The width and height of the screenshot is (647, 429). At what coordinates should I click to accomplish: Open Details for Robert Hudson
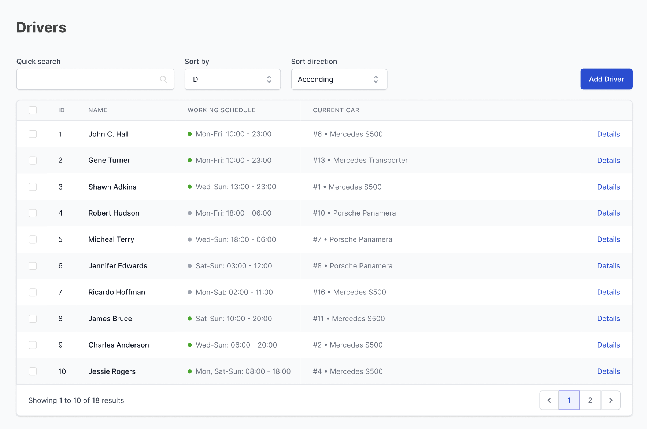[x=609, y=213]
